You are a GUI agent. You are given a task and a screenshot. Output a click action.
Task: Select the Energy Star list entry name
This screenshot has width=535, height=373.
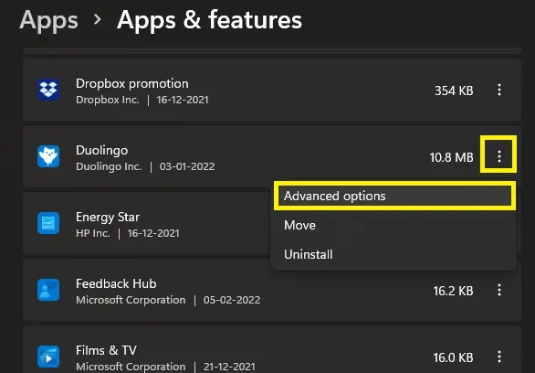point(108,217)
